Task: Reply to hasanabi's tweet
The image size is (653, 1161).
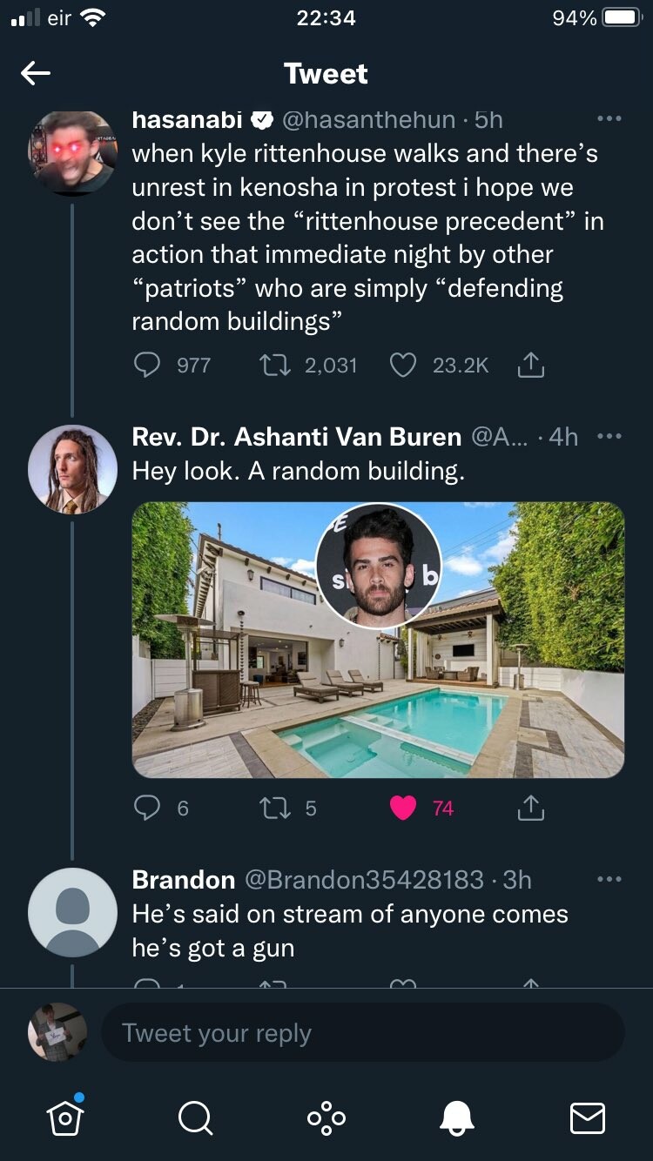Action: (146, 365)
